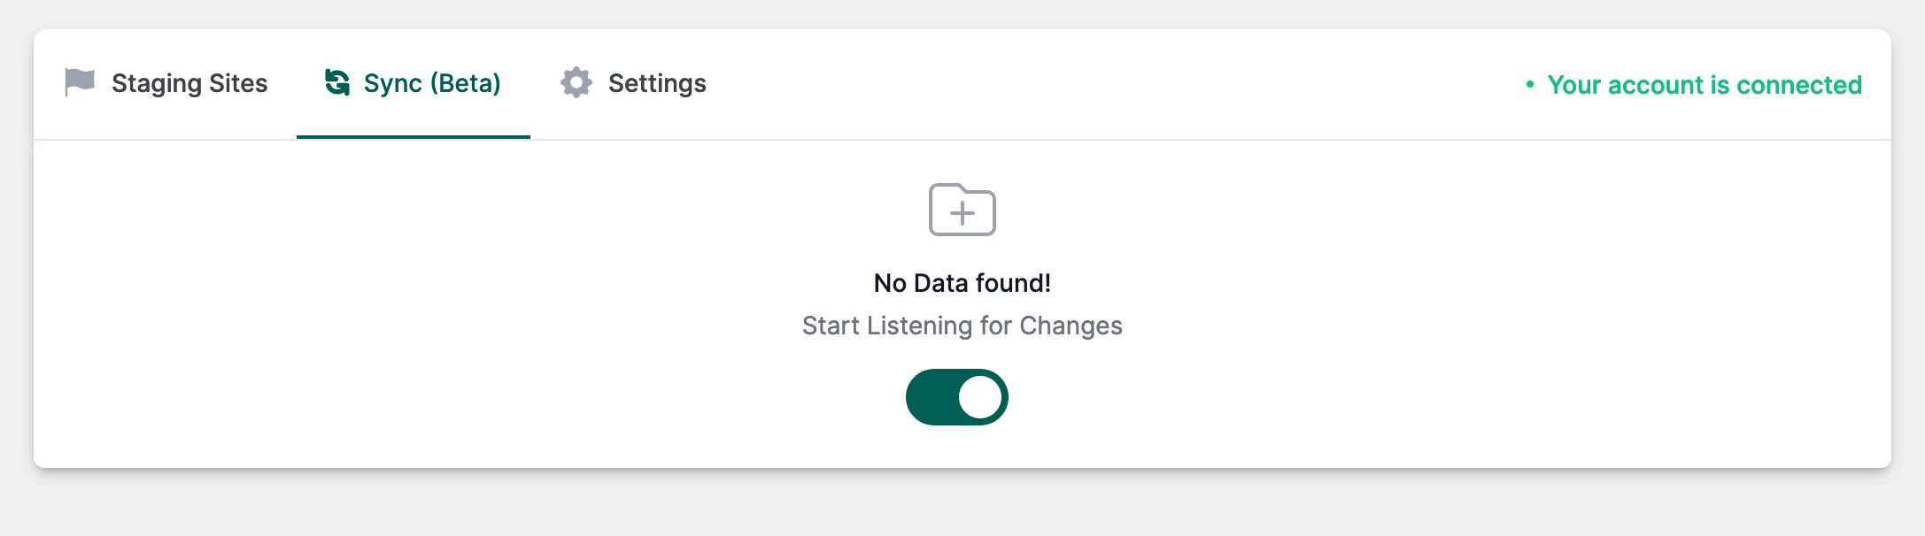
Task: Select the Sync (Beta) tab label
Action: tap(431, 83)
